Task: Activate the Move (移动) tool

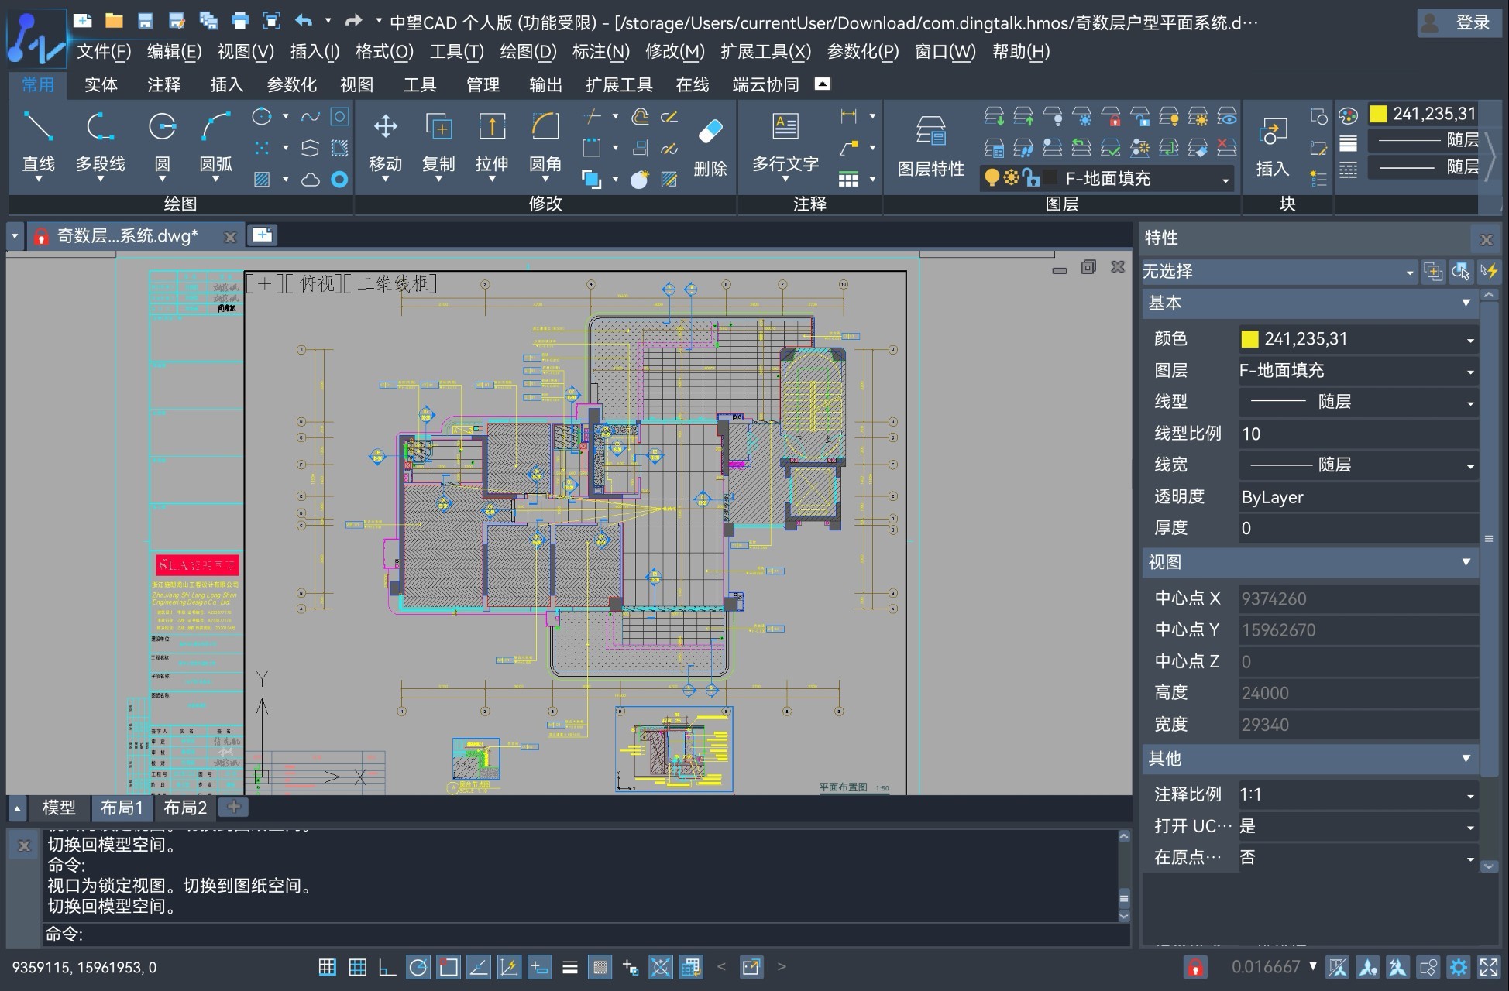Action: pos(385,144)
